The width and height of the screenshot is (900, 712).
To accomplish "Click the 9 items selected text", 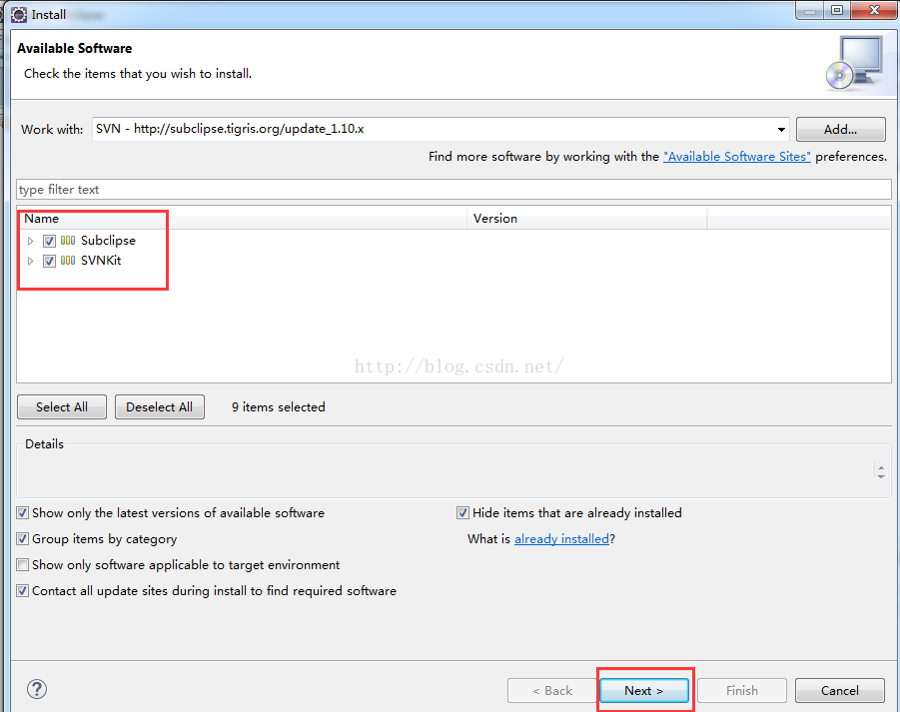I will point(279,406).
